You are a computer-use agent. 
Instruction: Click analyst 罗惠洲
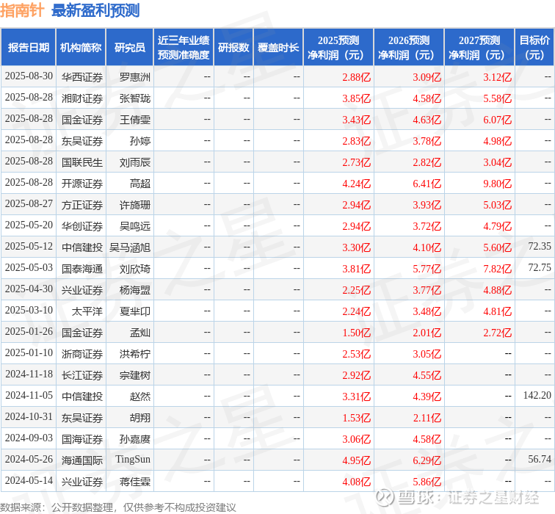click(x=135, y=77)
